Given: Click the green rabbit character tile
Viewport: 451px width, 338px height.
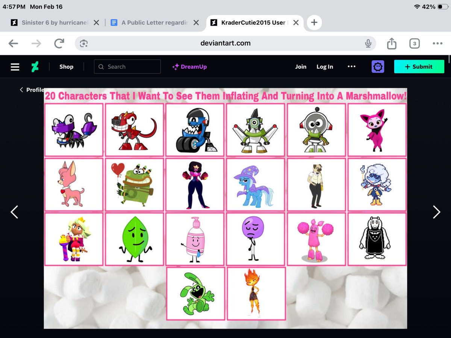Looking at the screenshot, I should [196, 293].
